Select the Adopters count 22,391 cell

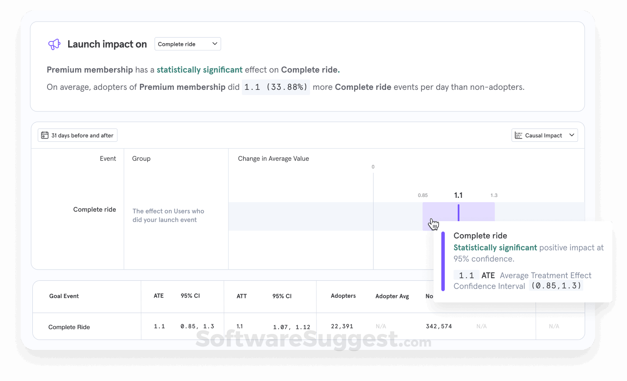(342, 326)
